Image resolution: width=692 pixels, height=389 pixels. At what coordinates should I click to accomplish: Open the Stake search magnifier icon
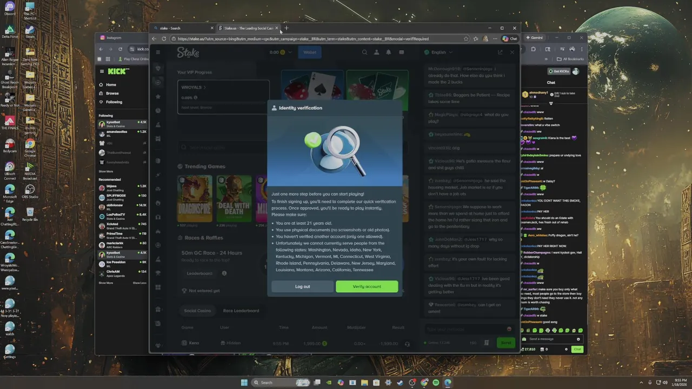click(364, 52)
